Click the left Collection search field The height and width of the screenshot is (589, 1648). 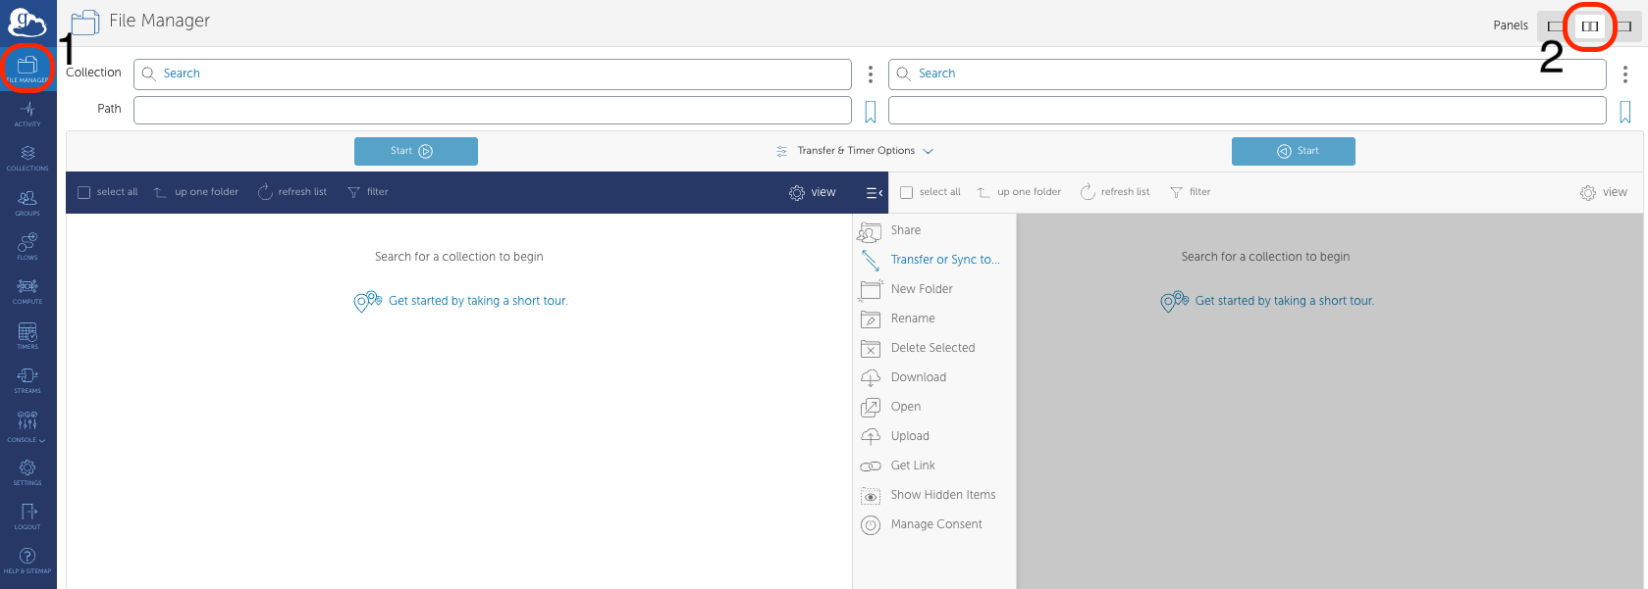493,74
